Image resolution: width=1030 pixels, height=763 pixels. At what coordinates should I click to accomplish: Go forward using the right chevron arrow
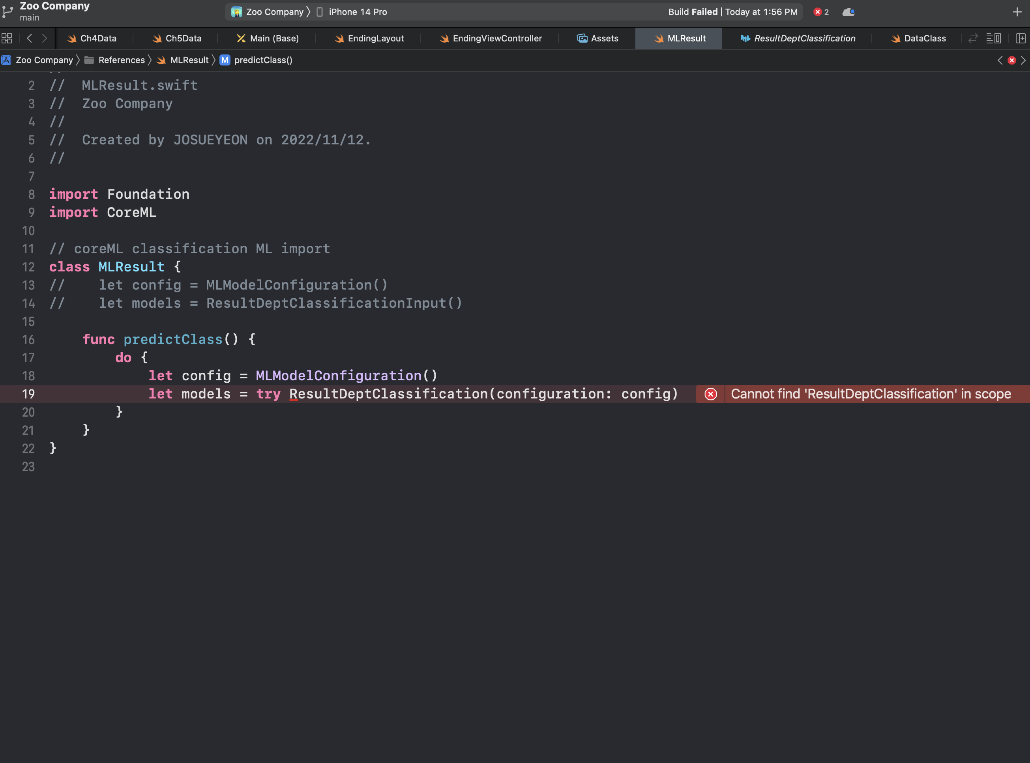point(44,38)
